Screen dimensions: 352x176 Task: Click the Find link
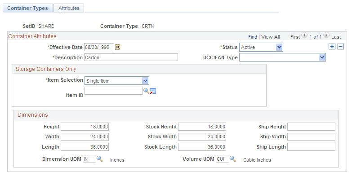253,37
